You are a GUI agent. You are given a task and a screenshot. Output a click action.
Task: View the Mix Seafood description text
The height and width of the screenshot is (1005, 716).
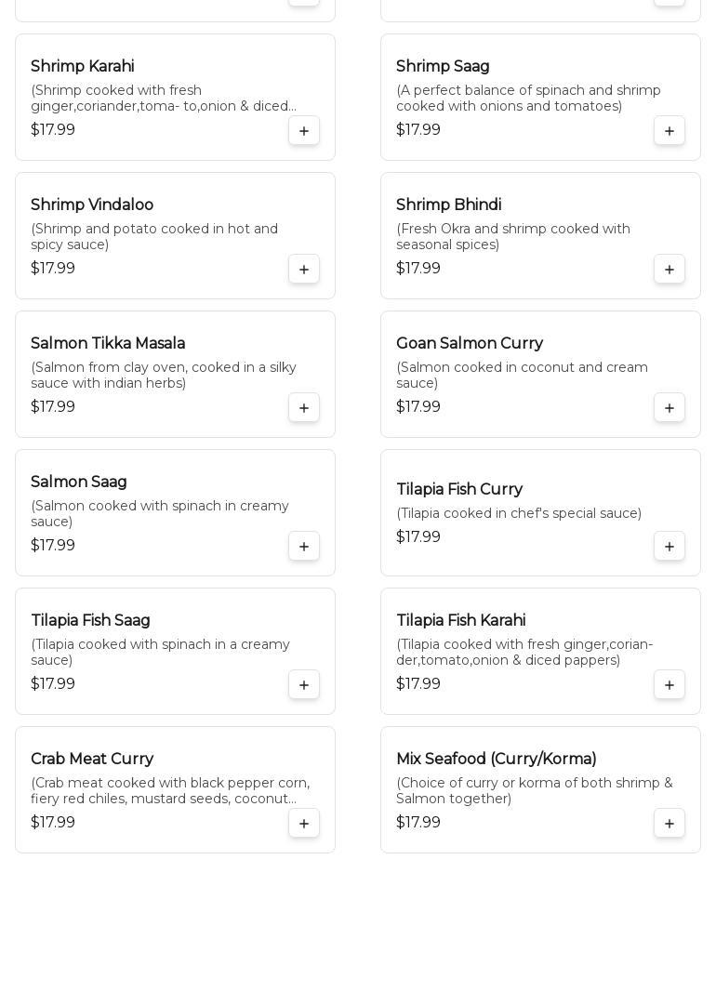tap(534, 791)
